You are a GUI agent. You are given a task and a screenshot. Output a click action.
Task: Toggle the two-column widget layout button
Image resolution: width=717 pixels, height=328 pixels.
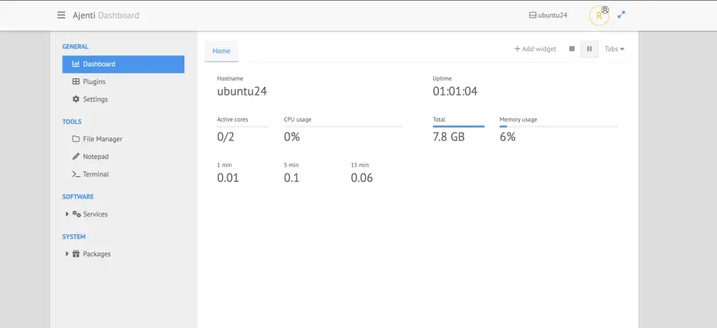590,49
